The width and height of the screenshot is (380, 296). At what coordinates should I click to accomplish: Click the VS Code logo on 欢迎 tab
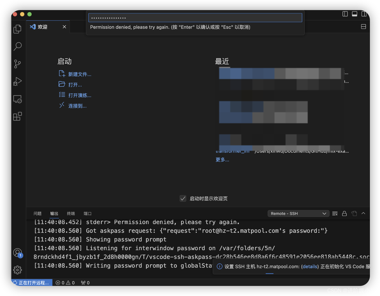pyautogui.click(x=33, y=27)
